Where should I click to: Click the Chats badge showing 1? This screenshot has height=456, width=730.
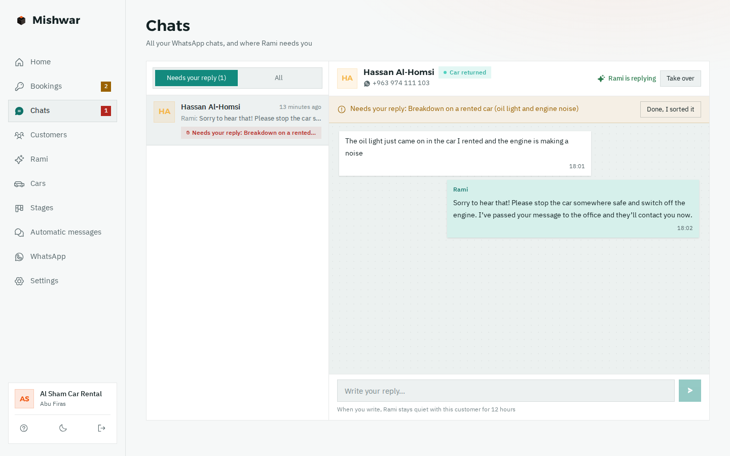click(x=106, y=110)
